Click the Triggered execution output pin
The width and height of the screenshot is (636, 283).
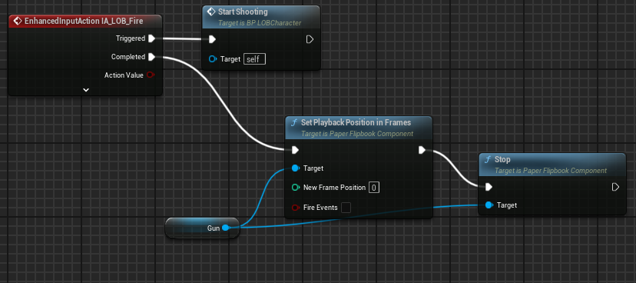151,38
